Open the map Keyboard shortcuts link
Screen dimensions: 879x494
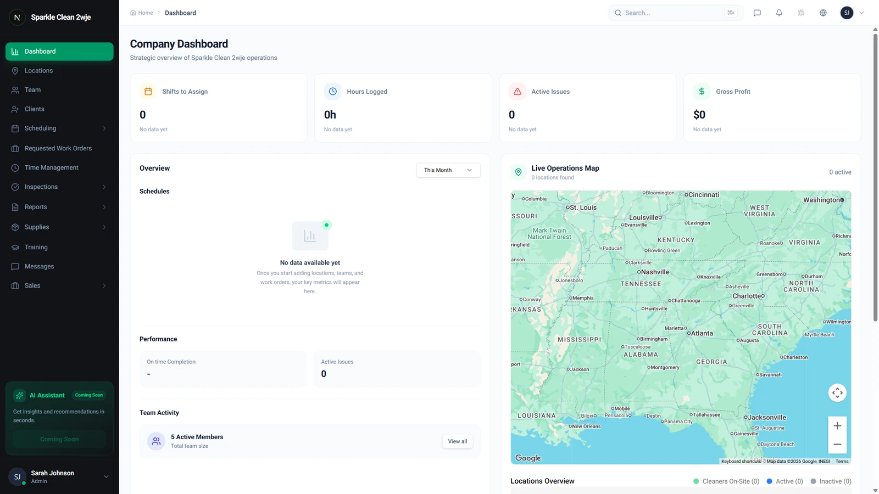click(741, 462)
